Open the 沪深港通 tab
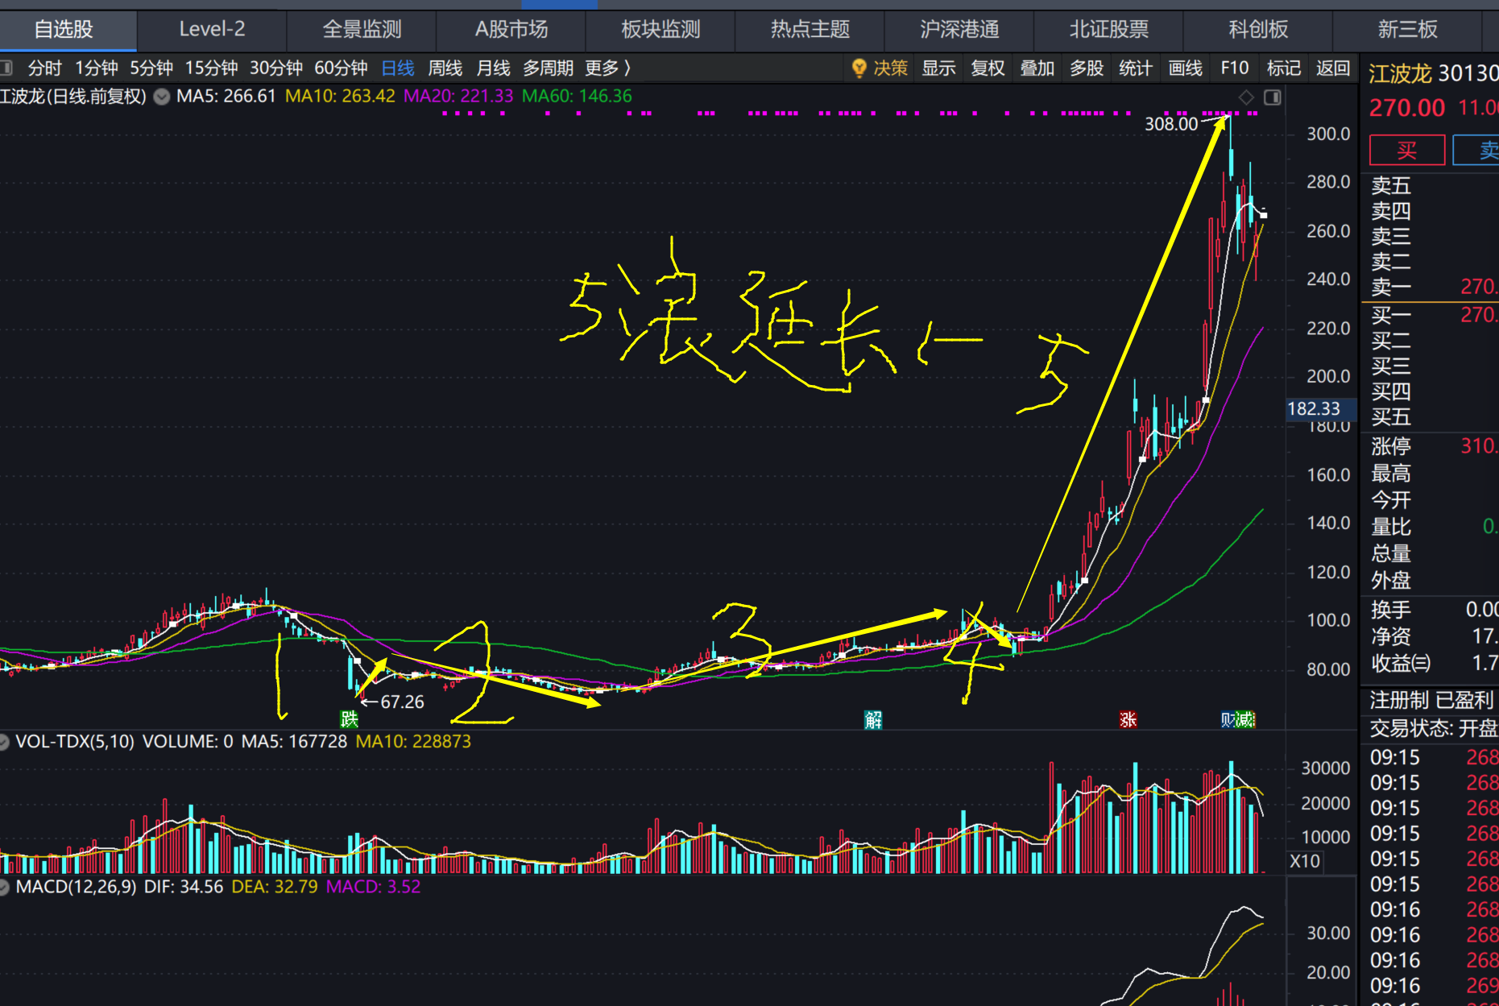 point(959,30)
